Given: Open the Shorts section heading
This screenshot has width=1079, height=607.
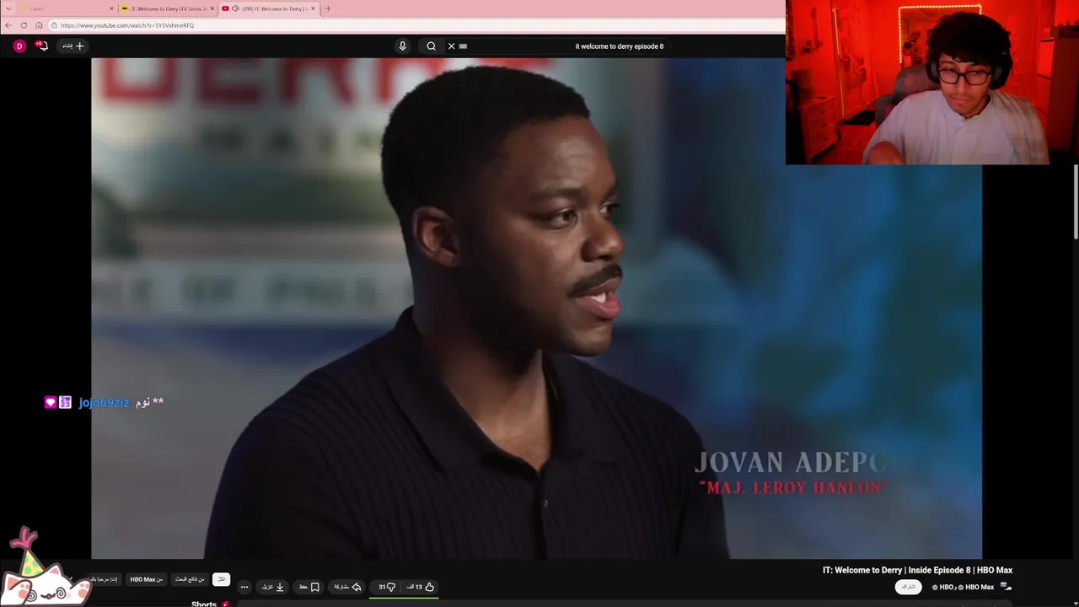Looking at the screenshot, I should [204, 604].
